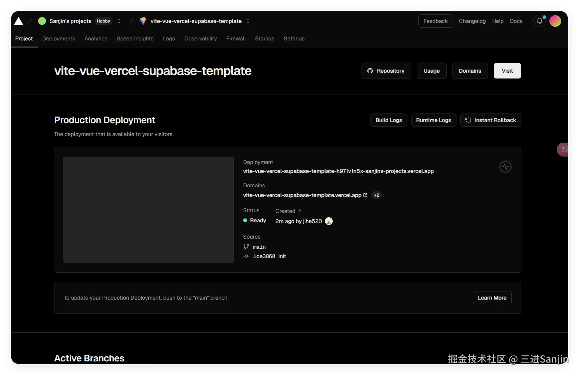The image size is (579, 375).
Task: Click the Learn More button
Action: pos(492,298)
